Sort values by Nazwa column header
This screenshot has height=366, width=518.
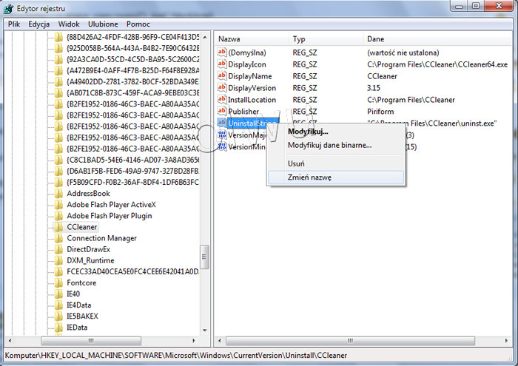pyautogui.click(x=252, y=39)
